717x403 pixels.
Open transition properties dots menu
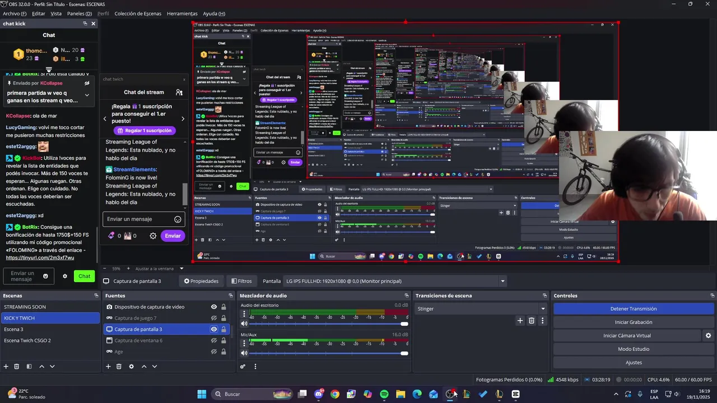point(542,321)
